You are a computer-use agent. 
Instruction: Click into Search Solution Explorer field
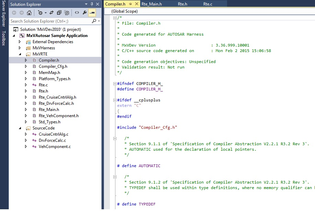pos(50,21)
